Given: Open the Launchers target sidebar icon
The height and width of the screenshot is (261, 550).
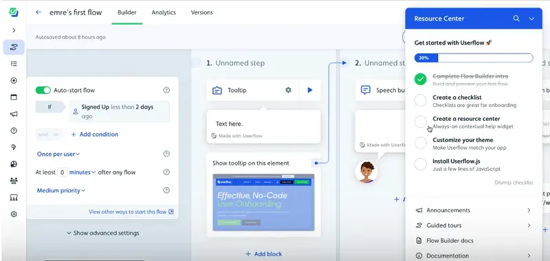Looking at the screenshot, I should tap(14, 80).
